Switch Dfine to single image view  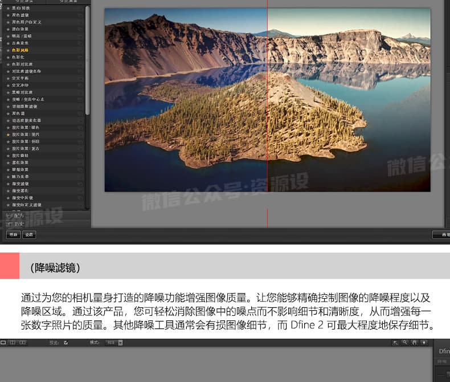3,342
